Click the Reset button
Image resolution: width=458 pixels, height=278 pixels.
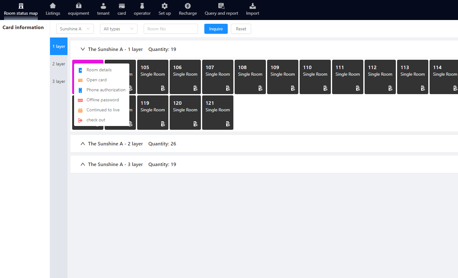click(241, 29)
